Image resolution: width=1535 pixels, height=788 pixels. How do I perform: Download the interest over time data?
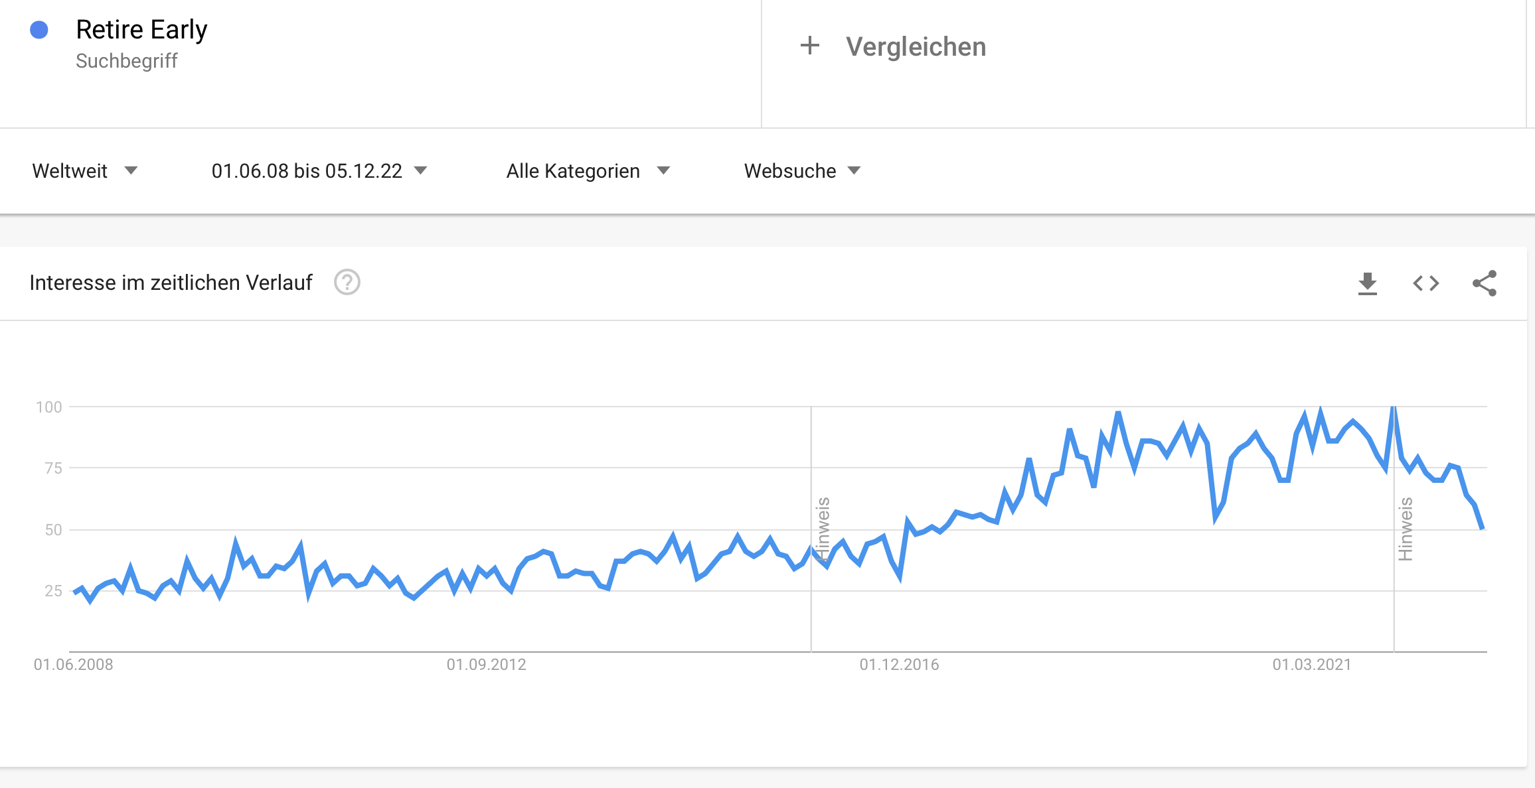coord(1367,284)
